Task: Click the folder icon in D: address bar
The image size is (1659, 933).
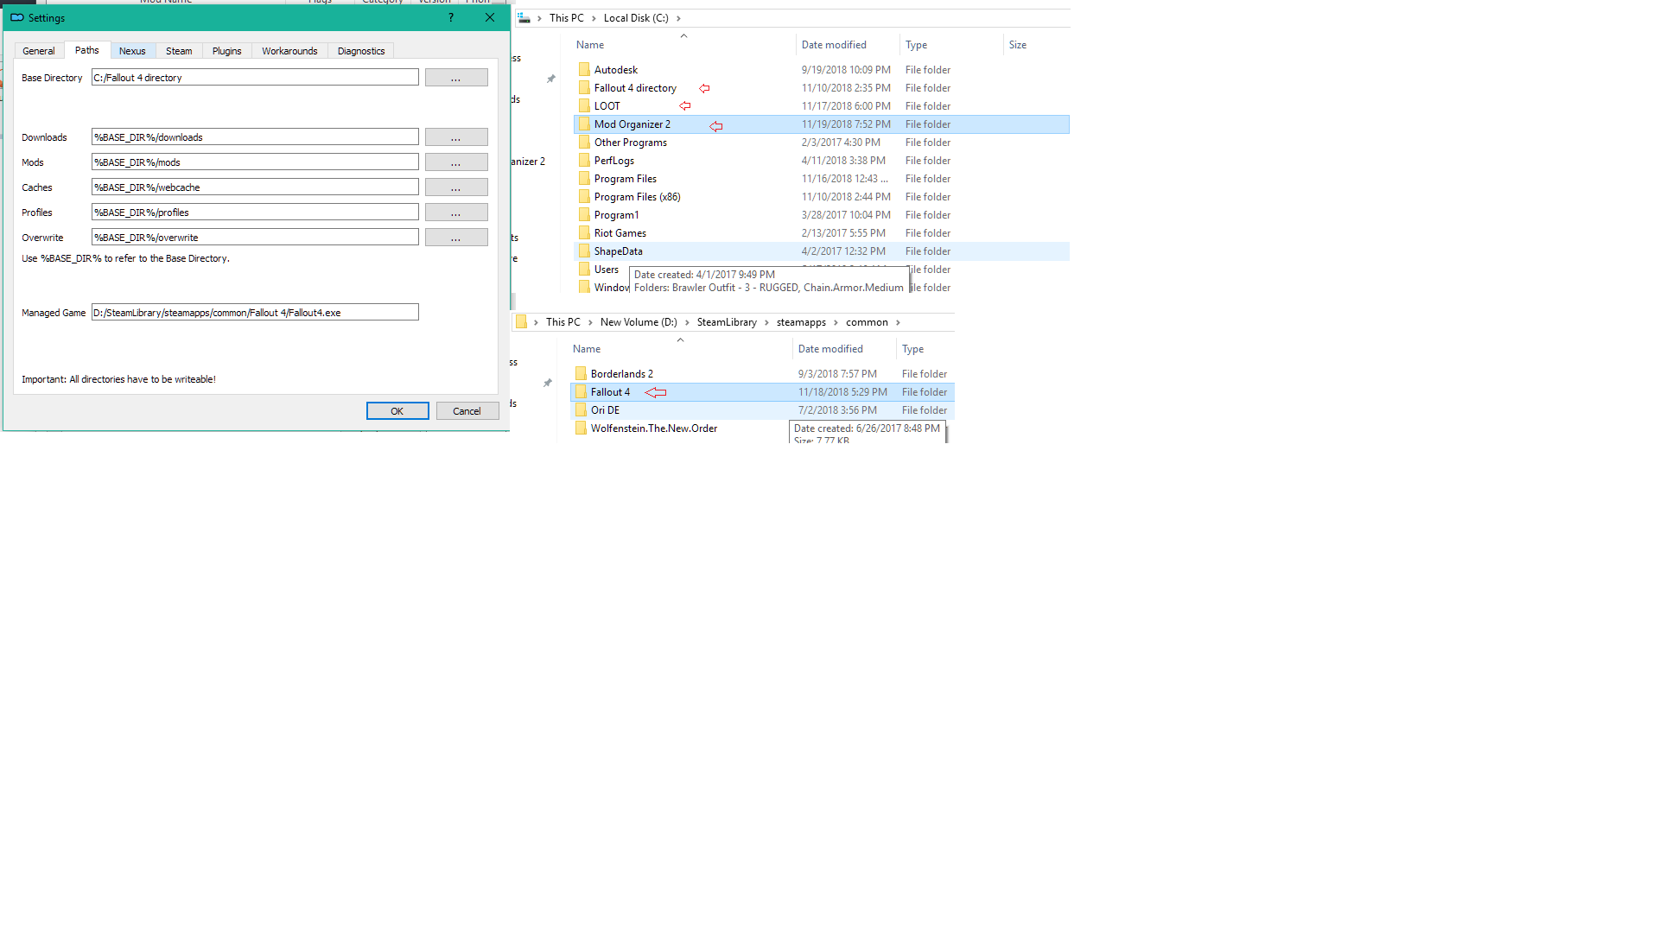Action: pos(521,321)
